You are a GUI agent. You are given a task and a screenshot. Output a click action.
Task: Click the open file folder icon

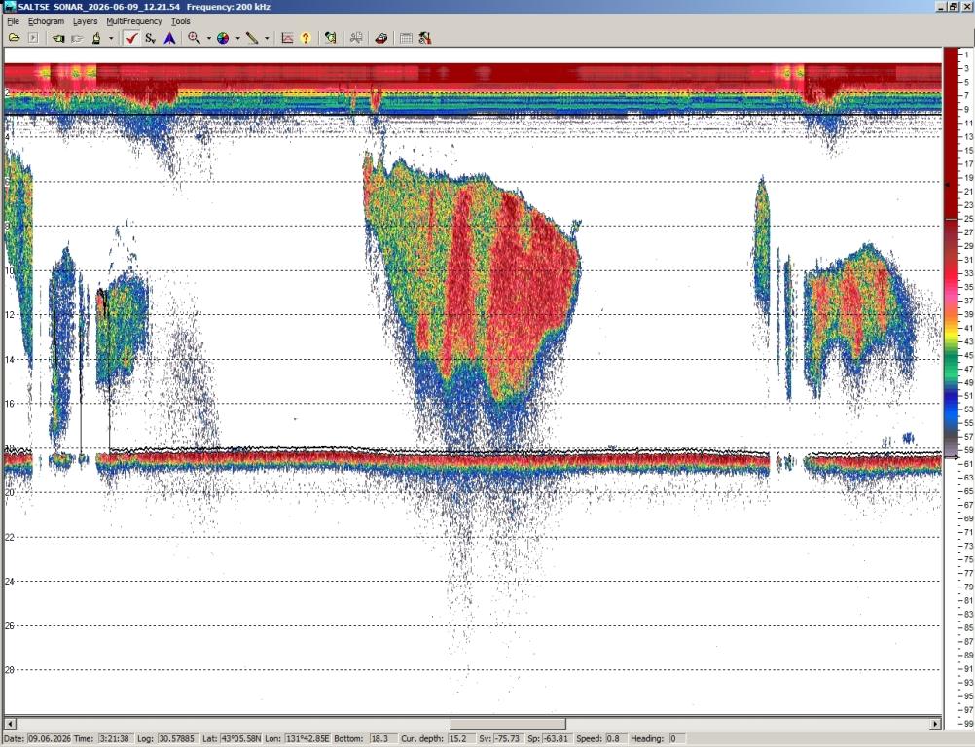click(14, 38)
